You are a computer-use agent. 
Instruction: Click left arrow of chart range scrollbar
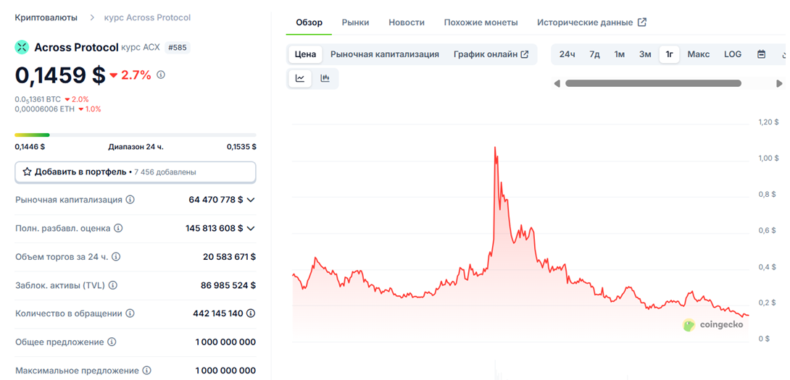click(x=557, y=83)
